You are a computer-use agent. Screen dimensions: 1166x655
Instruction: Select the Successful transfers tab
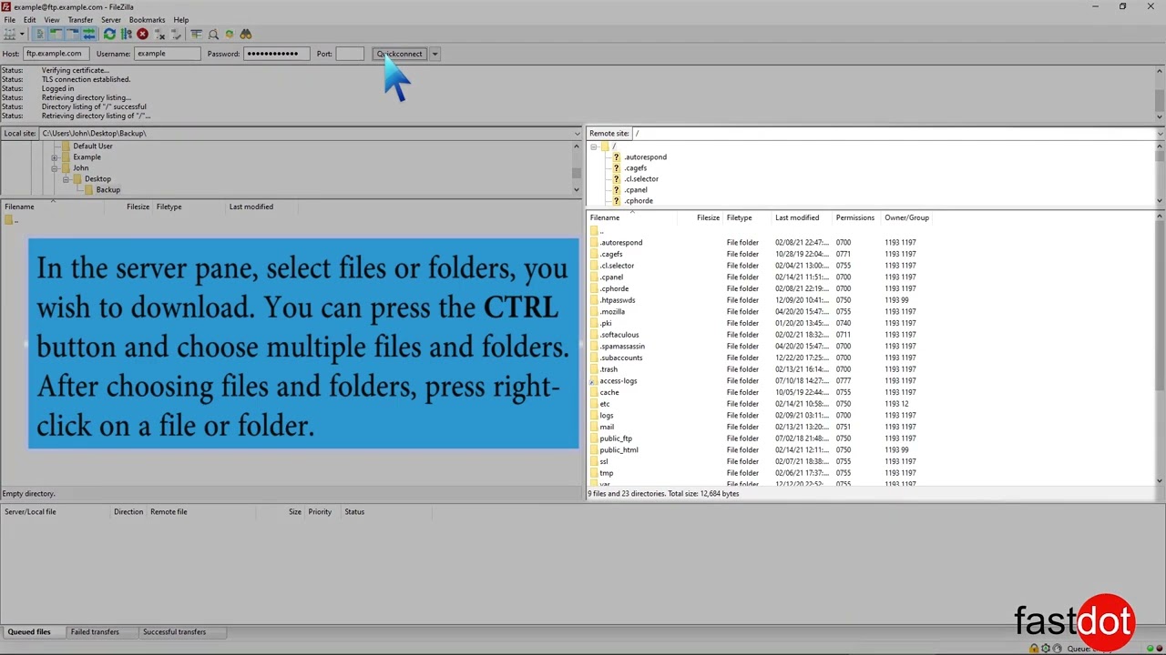pyautogui.click(x=174, y=631)
